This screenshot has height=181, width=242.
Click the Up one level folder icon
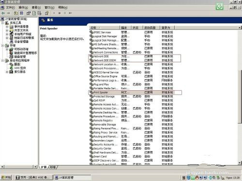[x=16, y=13]
